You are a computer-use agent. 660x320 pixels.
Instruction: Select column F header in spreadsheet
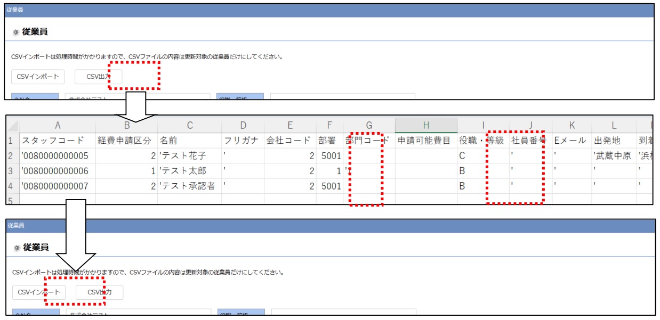(x=329, y=126)
